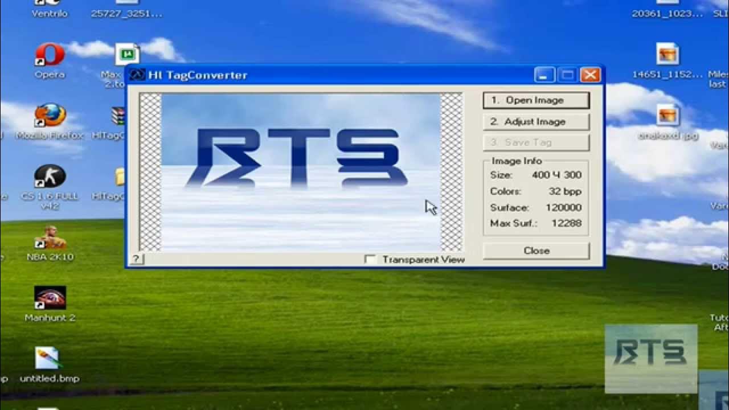
Task: Select the Mozilla Firefox desktop icon
Action: pos(50,116)
